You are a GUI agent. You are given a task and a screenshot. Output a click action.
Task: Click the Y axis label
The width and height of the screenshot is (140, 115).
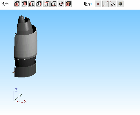[x=21, y=95]
